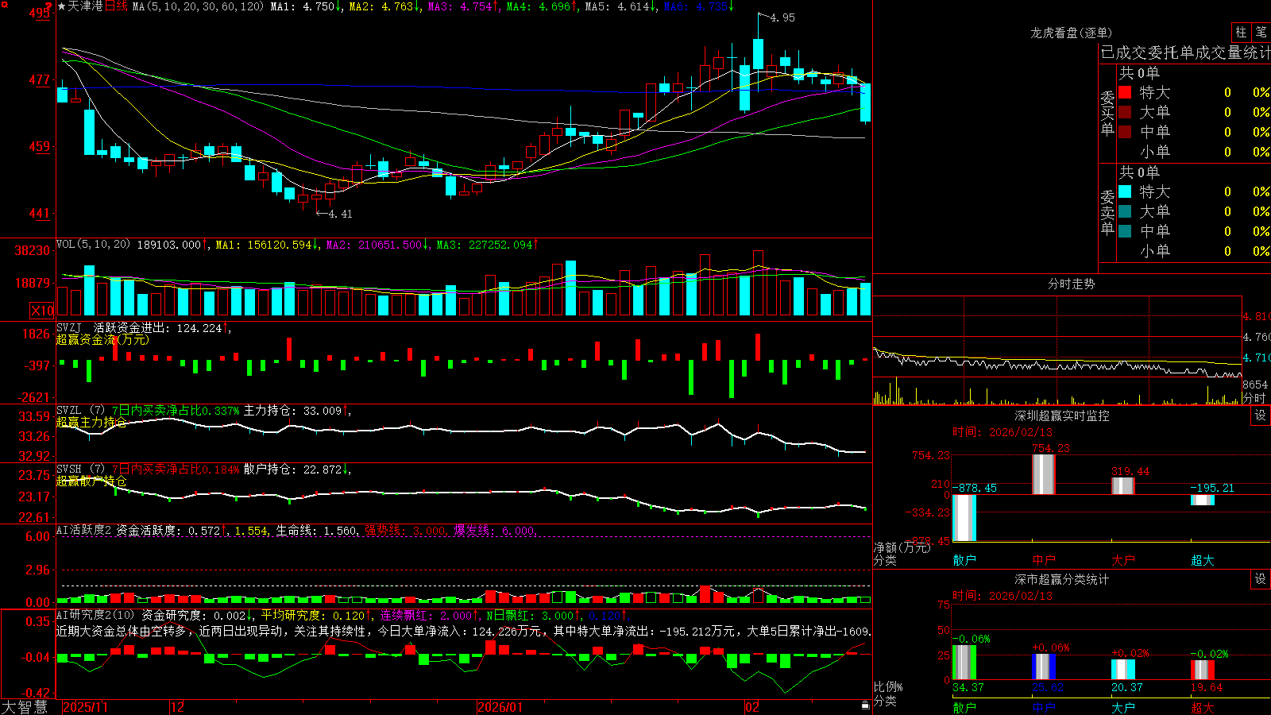Click the 委买单 section label
This screenshot has width=1271, height=715.
1107,113
